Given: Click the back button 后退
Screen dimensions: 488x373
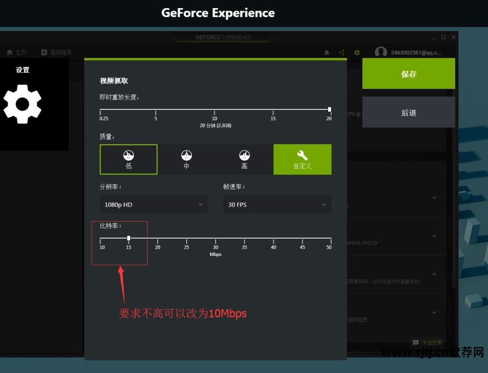Looking at the screenshot, I should [408, 113].
